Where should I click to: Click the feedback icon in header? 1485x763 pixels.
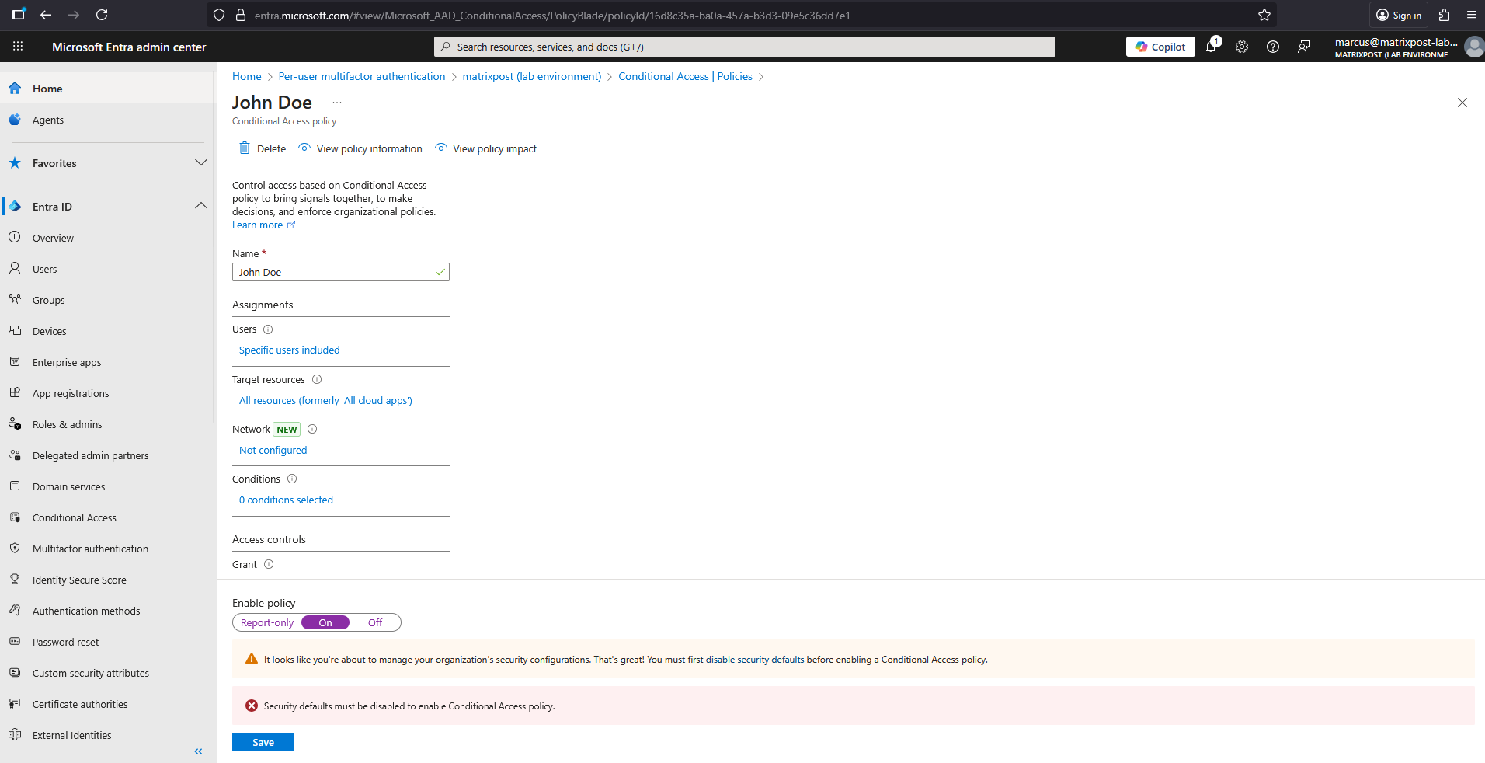(1304, 47)
